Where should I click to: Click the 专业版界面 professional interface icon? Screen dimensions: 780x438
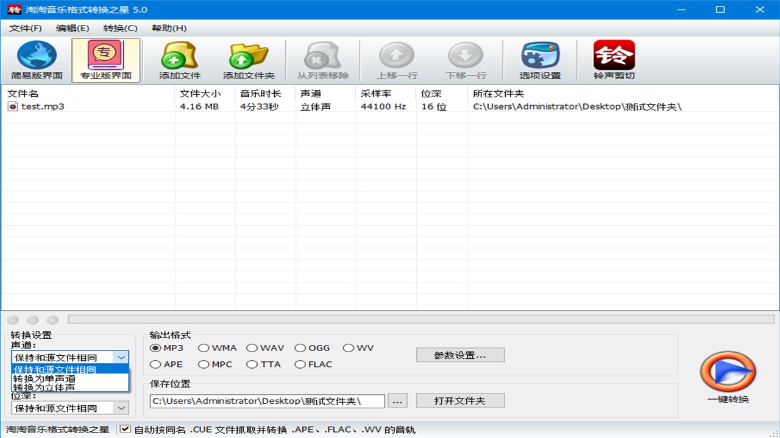[106, 60]
